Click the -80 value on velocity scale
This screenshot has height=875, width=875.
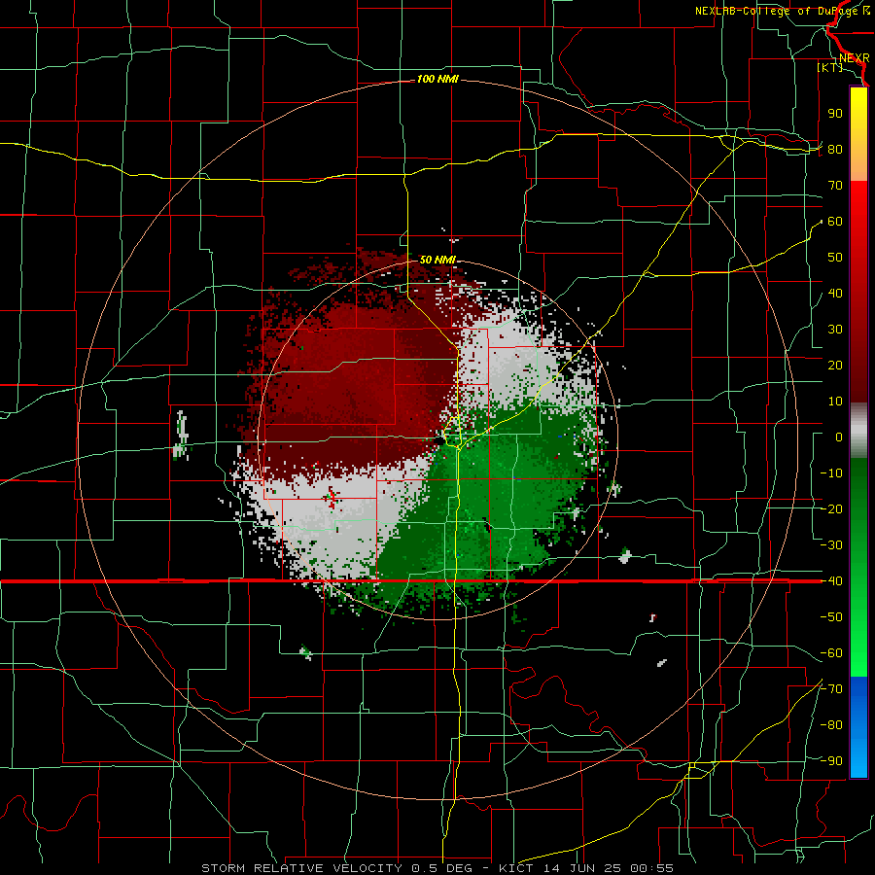[831, 725]
